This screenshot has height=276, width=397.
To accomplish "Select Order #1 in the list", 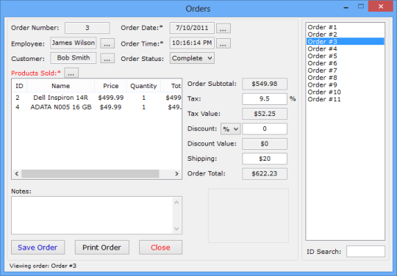I will pyautogui.click(x=345, y=27).
